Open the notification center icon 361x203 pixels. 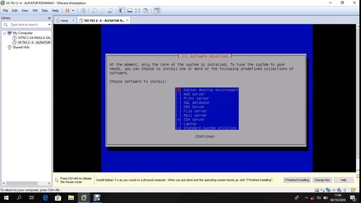point(353,198)
